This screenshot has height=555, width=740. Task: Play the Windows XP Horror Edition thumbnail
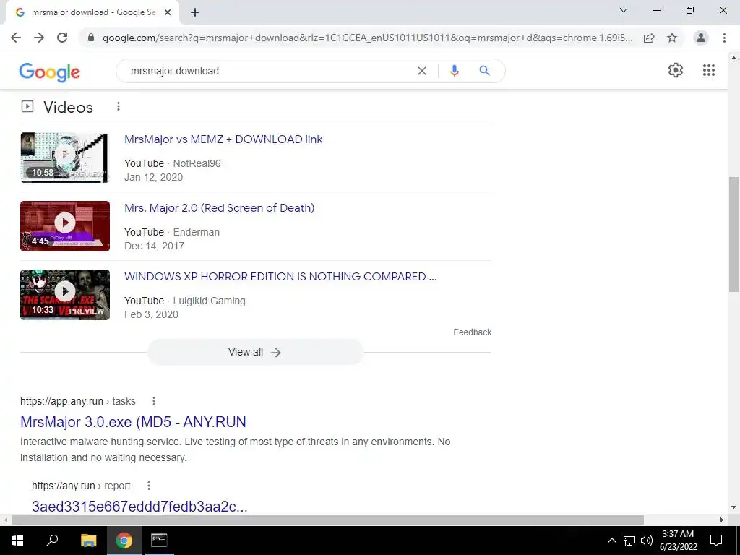[x=65, y=295]
